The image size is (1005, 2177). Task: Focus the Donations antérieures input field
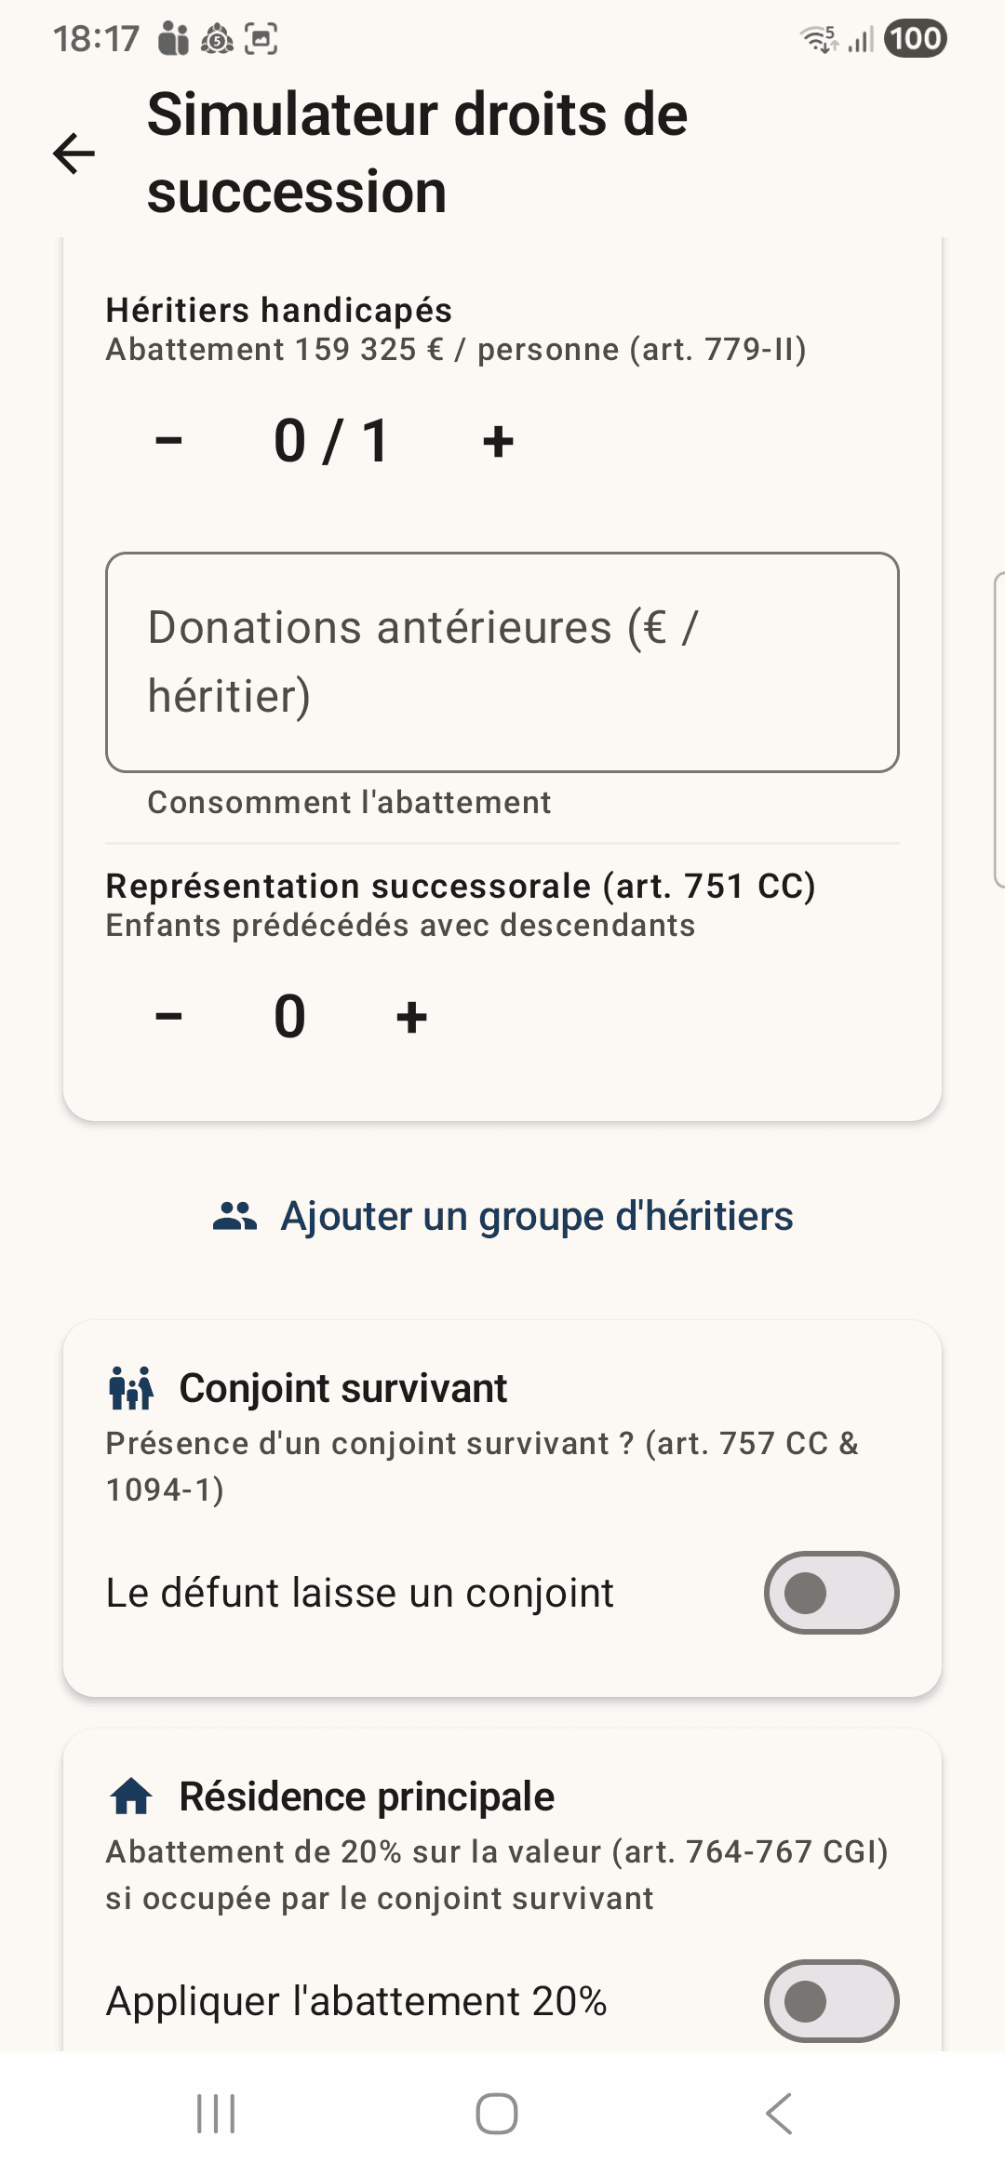click(x=502, y=662)
